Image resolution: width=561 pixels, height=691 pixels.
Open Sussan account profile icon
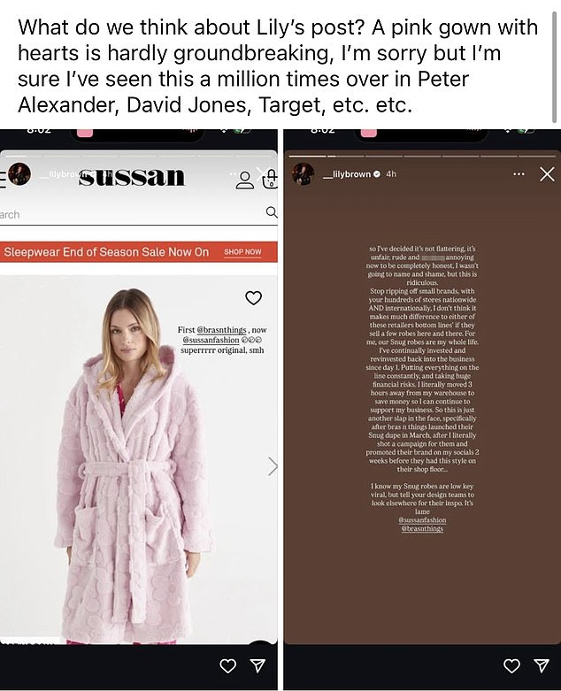point(244,180)
